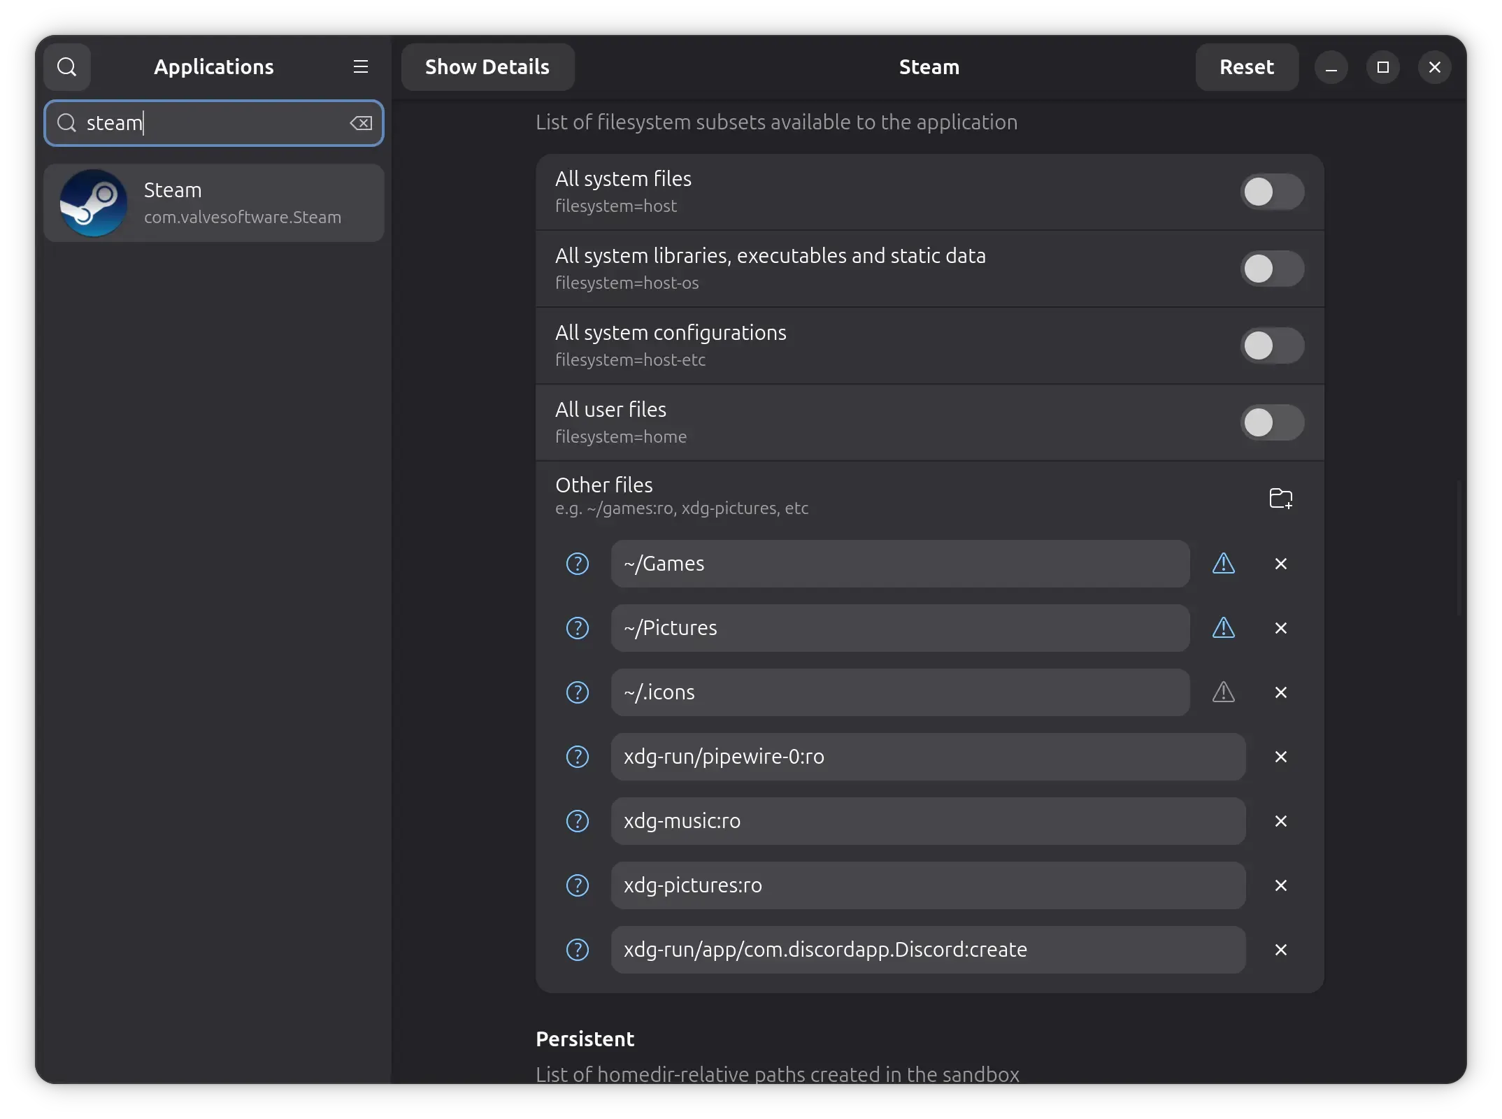Click the right-edge vertical scrollbar
This screenshot has width=1502, height=1119.
(1459, 547)
